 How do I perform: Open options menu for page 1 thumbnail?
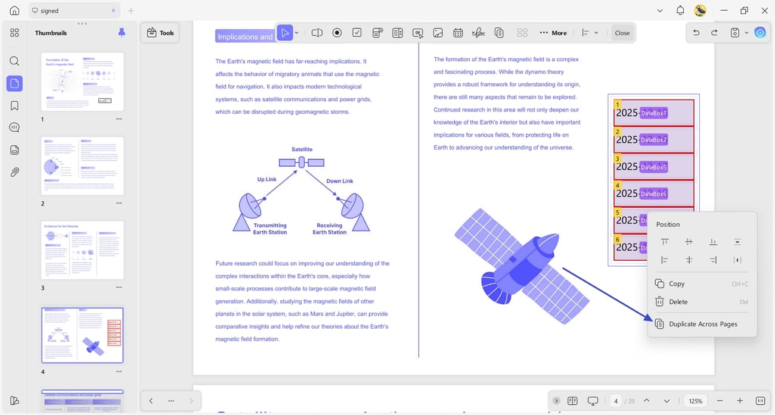[119, 119]
